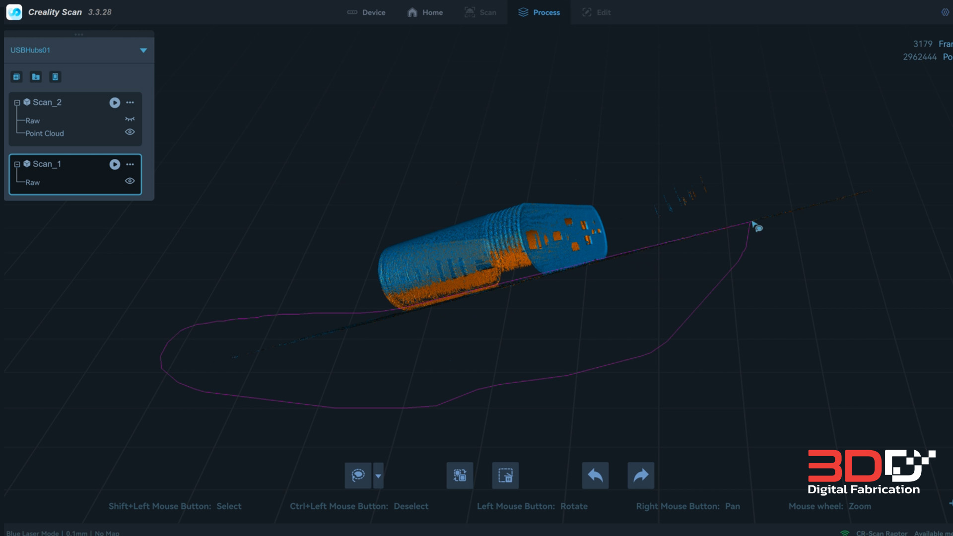Open the selection tool mode dropdown
The width and height of the screenshot is (953, 536).
[379, 475]
